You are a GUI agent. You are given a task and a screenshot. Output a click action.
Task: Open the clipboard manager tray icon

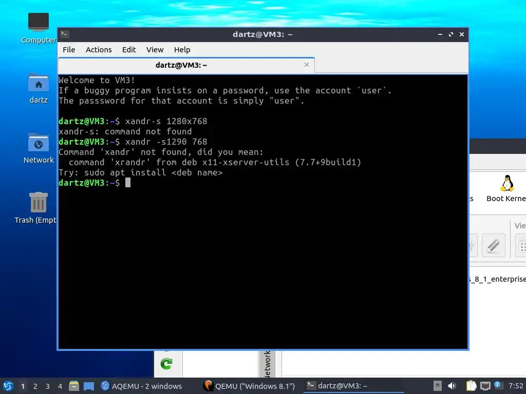point(472,386)
